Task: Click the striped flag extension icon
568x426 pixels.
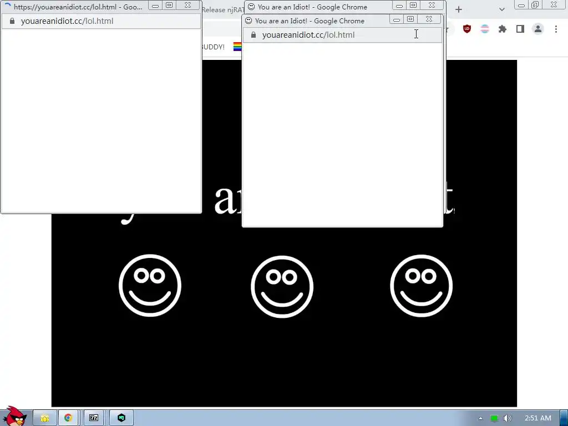Action: click(485, 29)
